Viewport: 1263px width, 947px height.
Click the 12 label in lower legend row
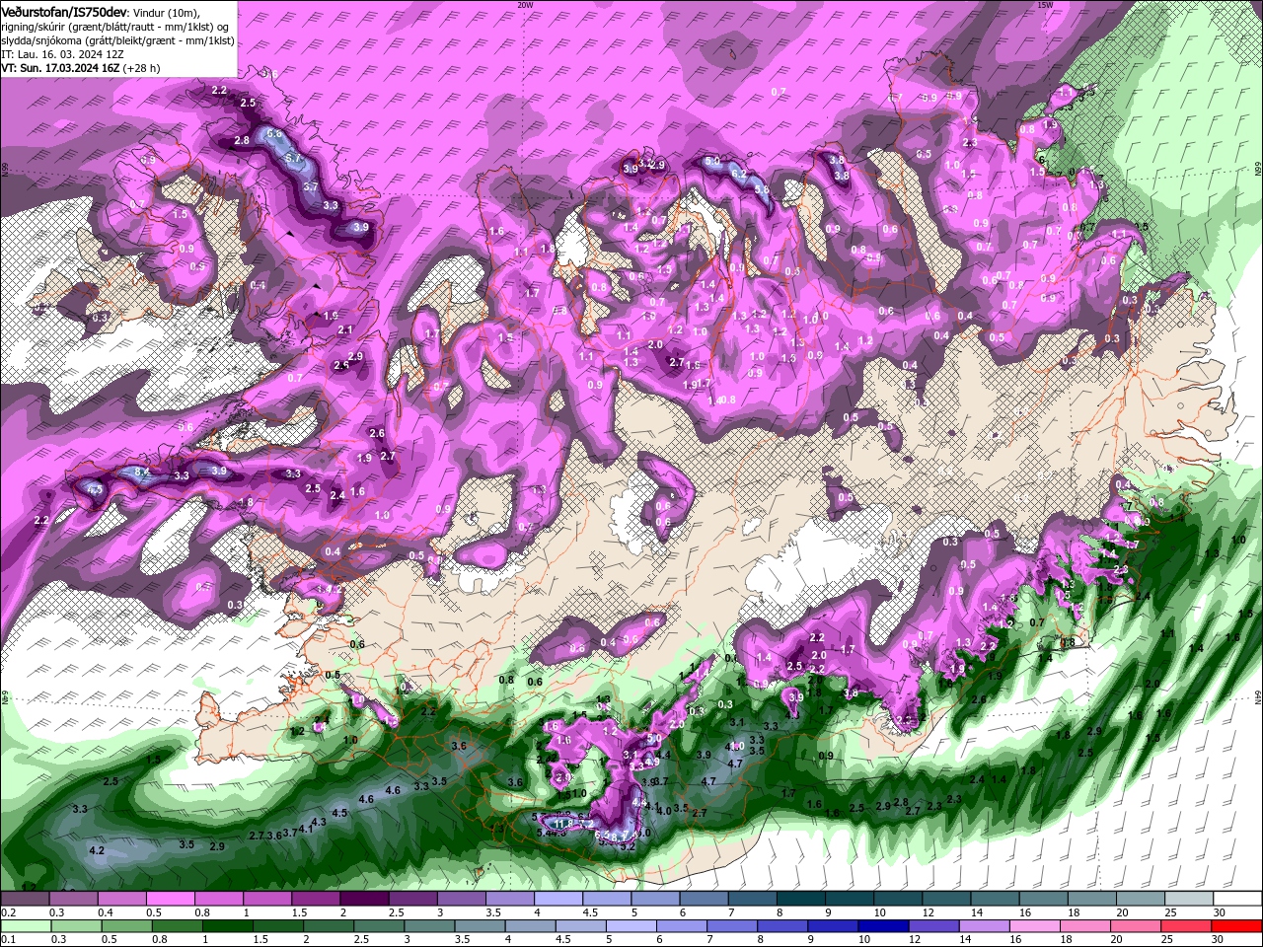coord(914,939)
